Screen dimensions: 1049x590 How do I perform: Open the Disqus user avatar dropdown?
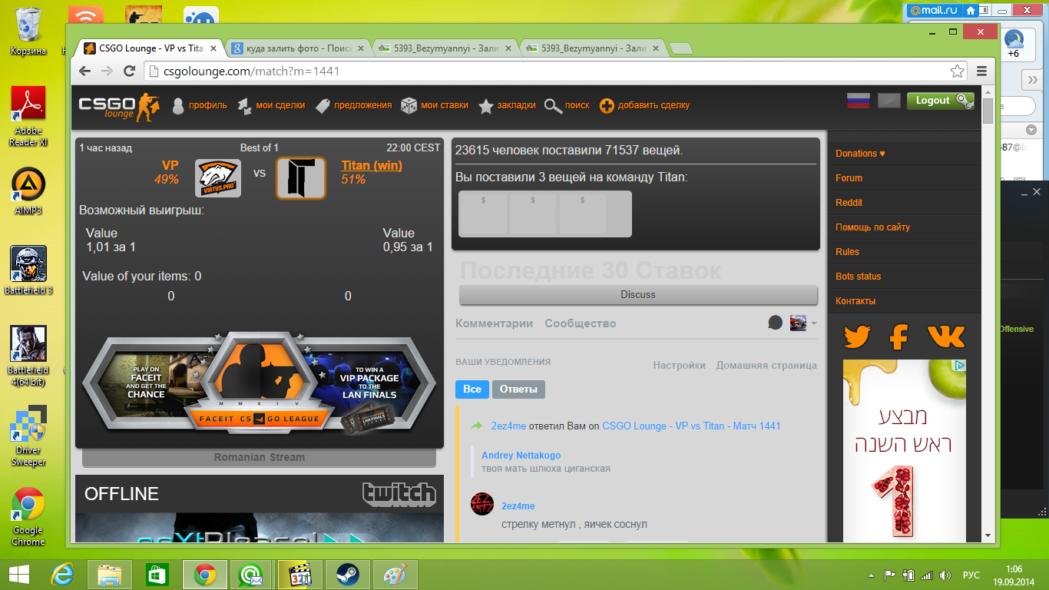(803, 323)
